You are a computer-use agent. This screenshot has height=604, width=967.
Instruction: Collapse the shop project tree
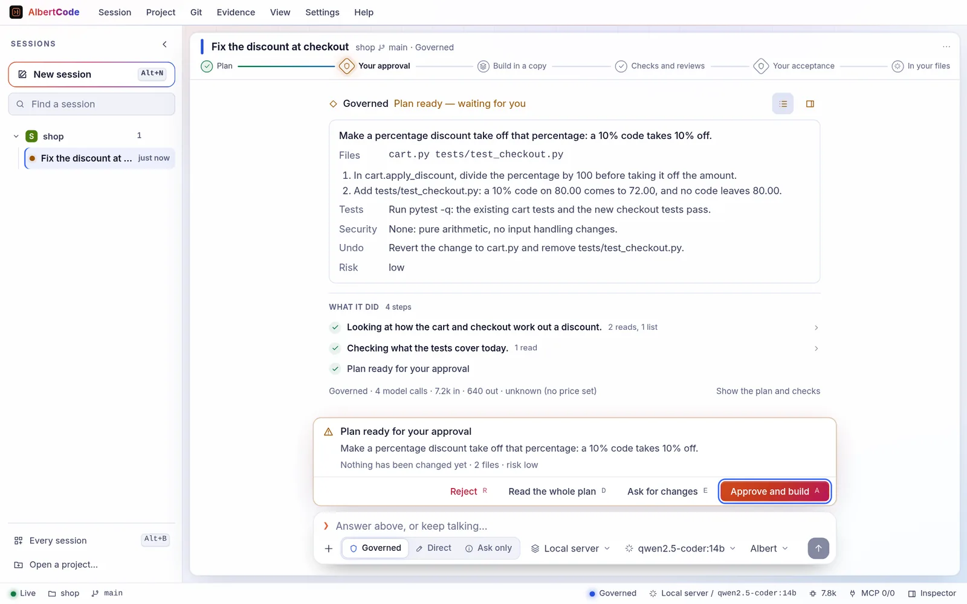tap(16, 137)
